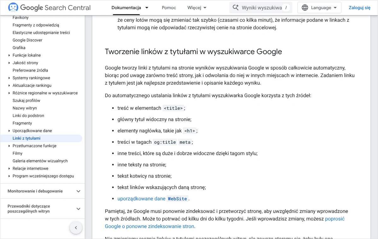Select Linki z tytułami sidebar item

[41, 138]
